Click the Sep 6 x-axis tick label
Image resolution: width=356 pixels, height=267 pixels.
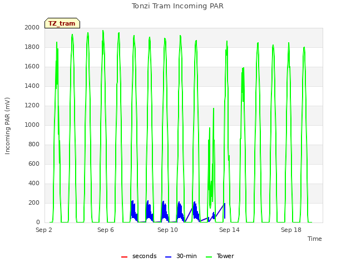(x=106, y=230)
